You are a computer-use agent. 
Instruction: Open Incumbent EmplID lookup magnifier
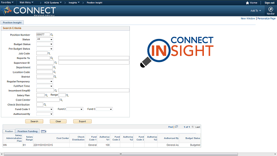pos(56,91)
